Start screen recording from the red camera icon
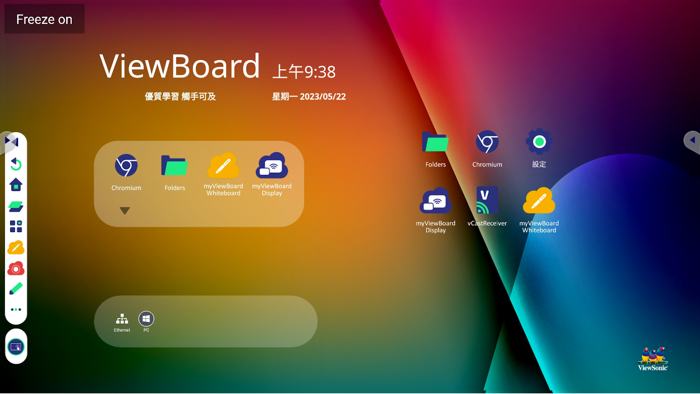Screen dimensions: 700x394 [16, 268]
